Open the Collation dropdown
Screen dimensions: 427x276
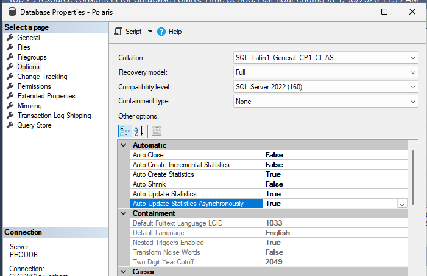pos(413,58)
